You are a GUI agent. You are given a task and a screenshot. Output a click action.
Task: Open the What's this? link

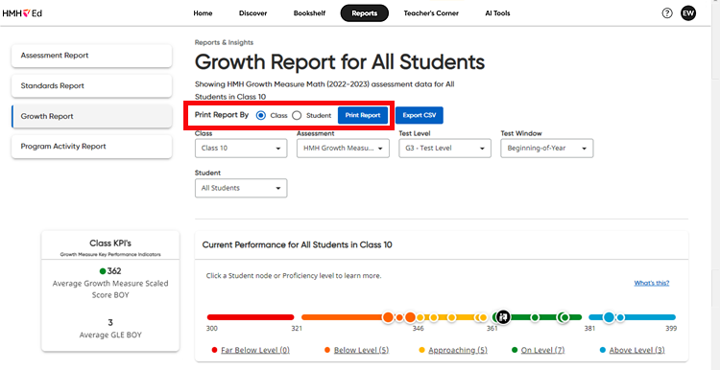click(652, 283)
